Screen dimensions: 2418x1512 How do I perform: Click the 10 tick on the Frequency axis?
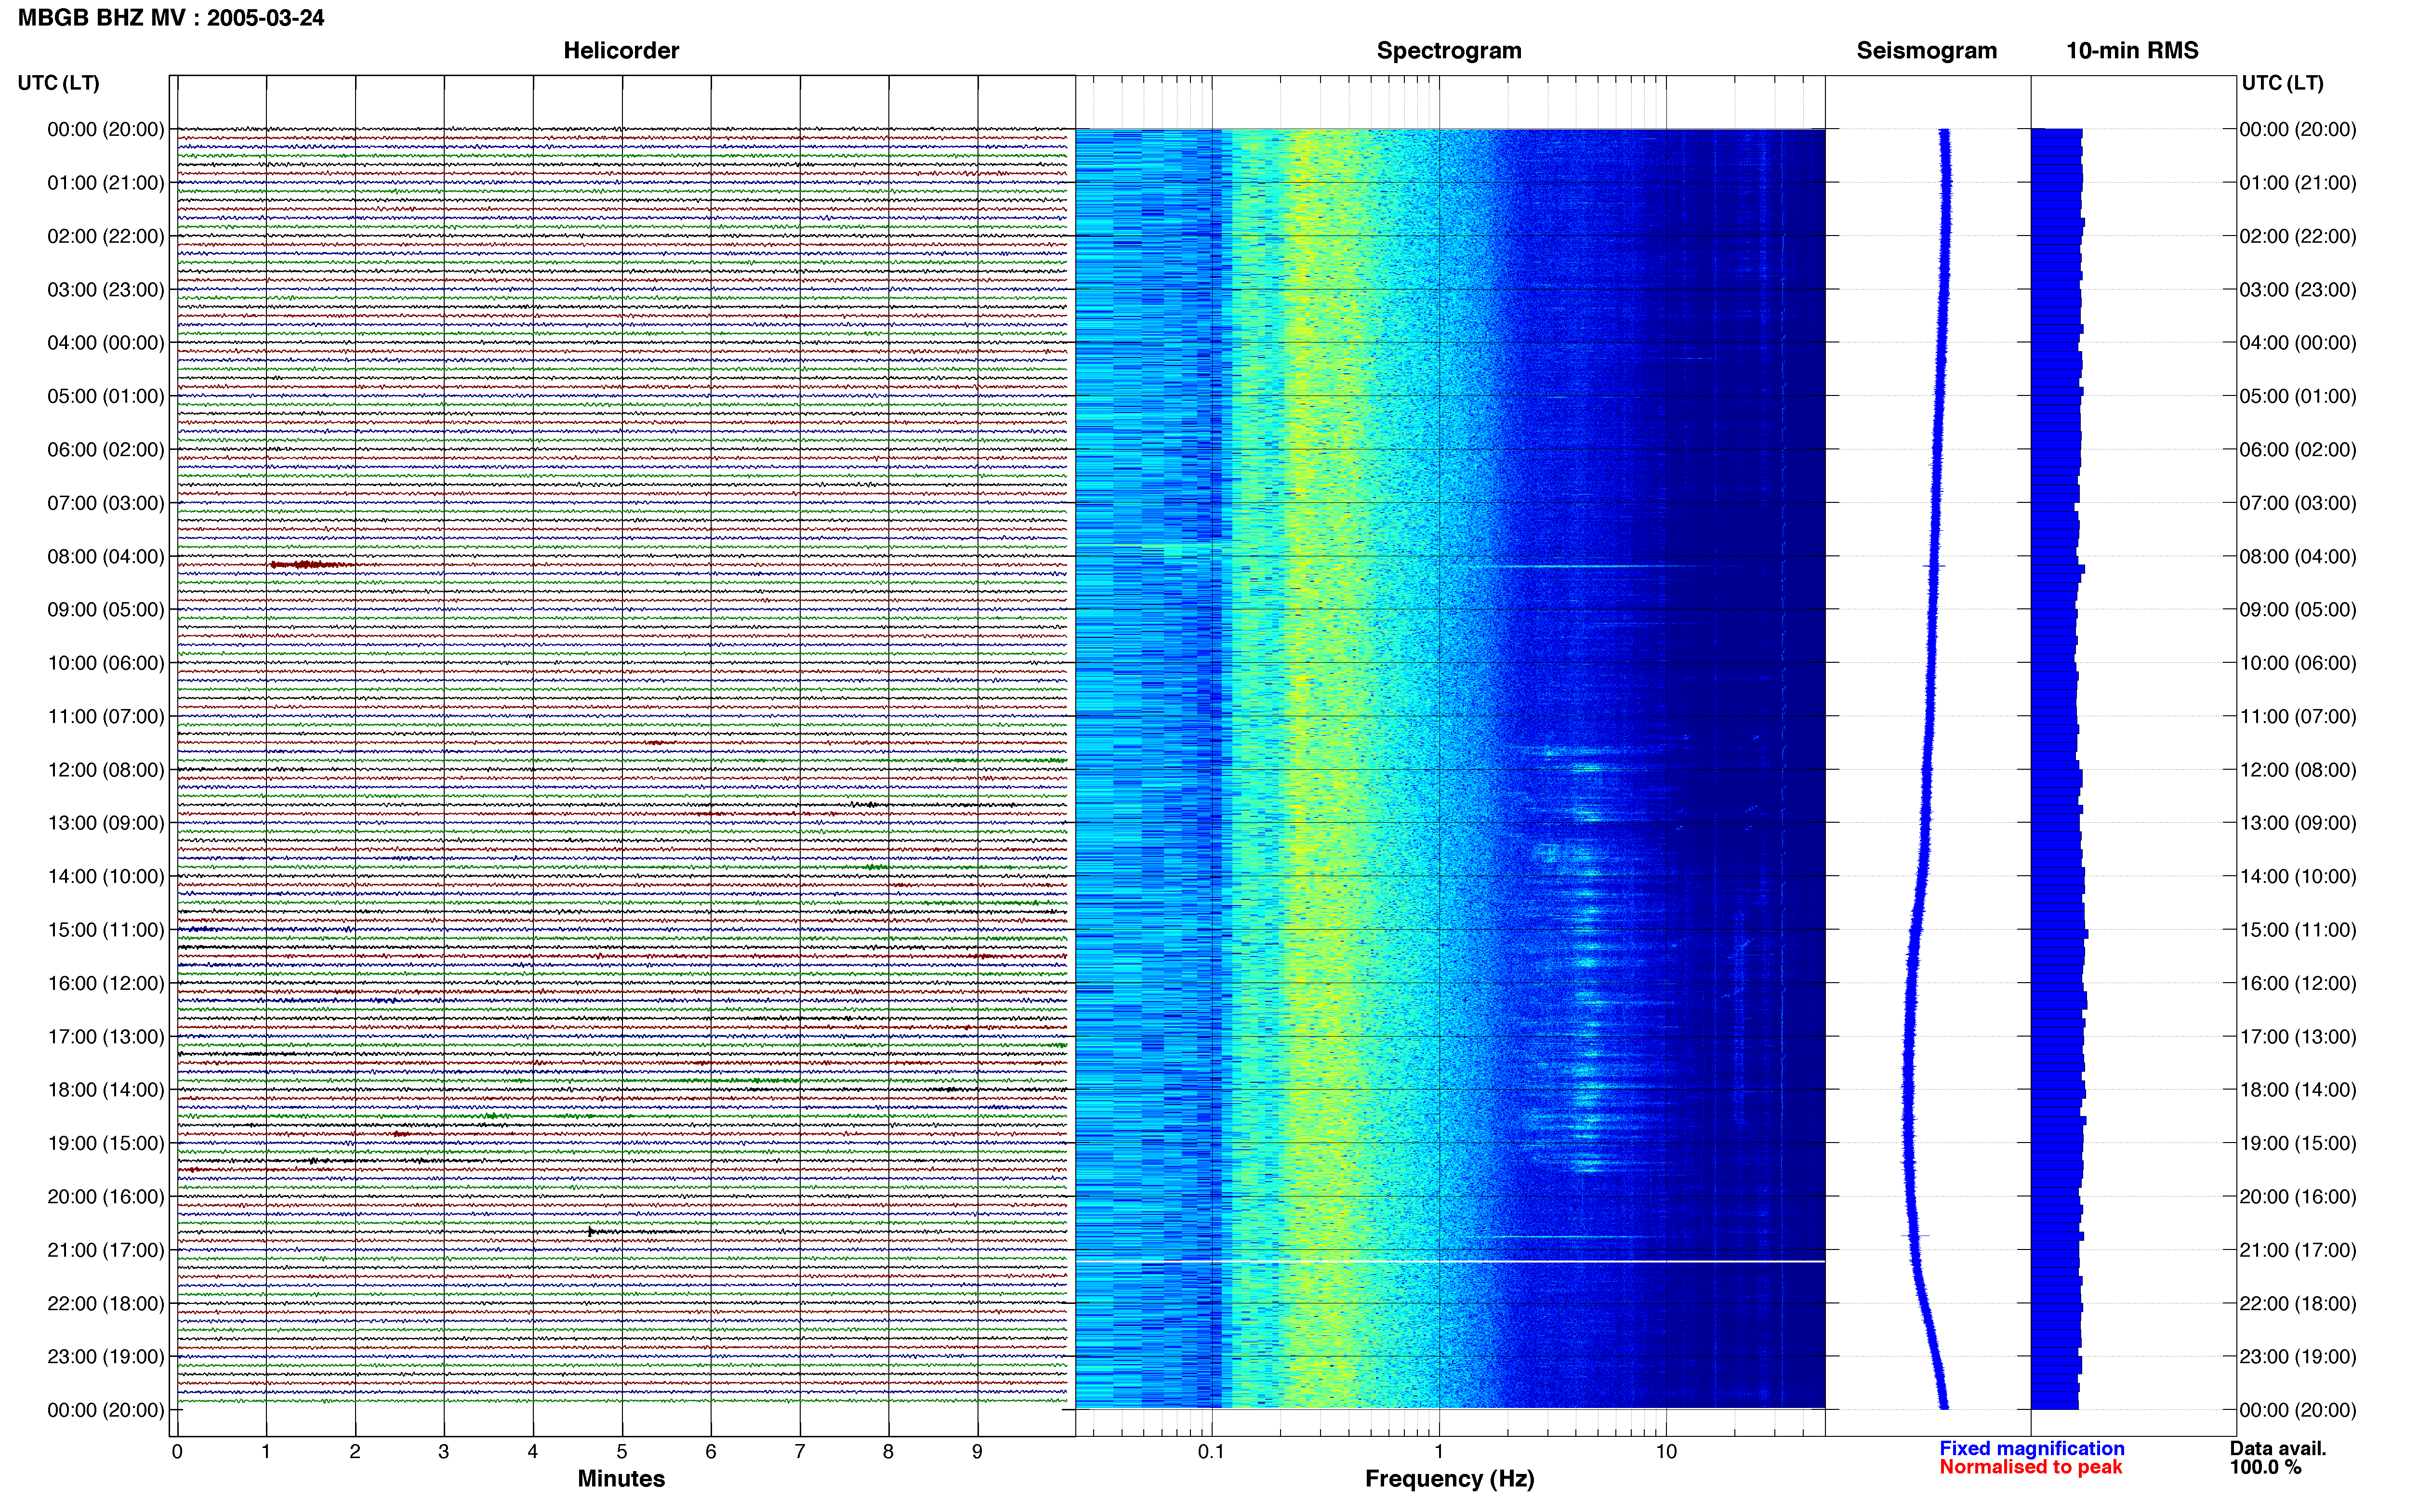pyautogui.click(x=1666, y=1452)
